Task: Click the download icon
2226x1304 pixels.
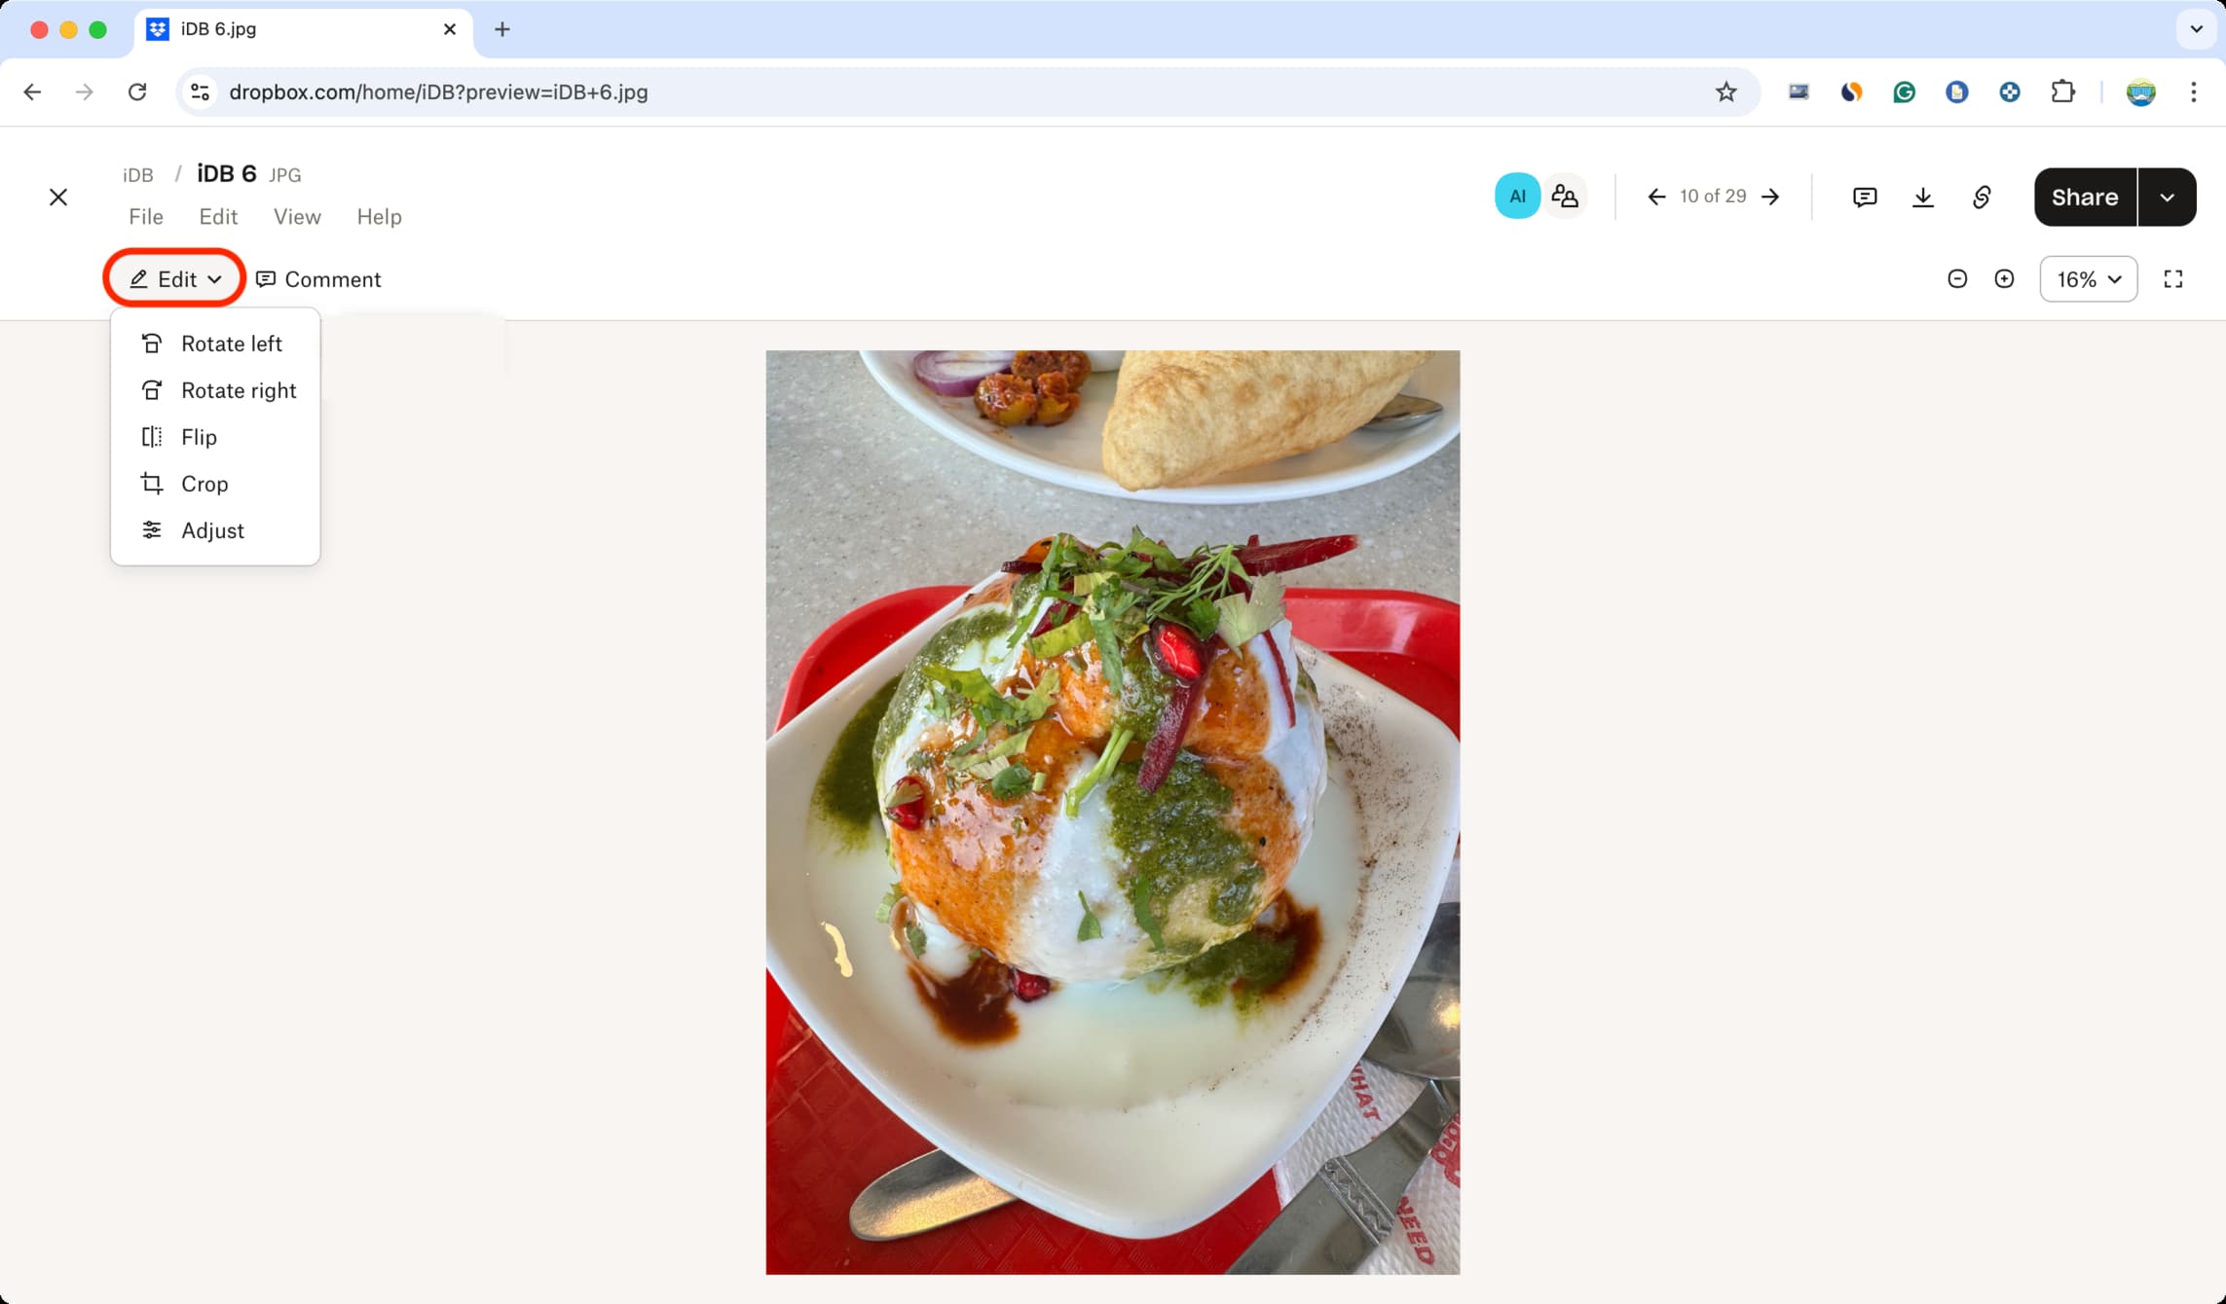Action: click(x=1923, y=196)
